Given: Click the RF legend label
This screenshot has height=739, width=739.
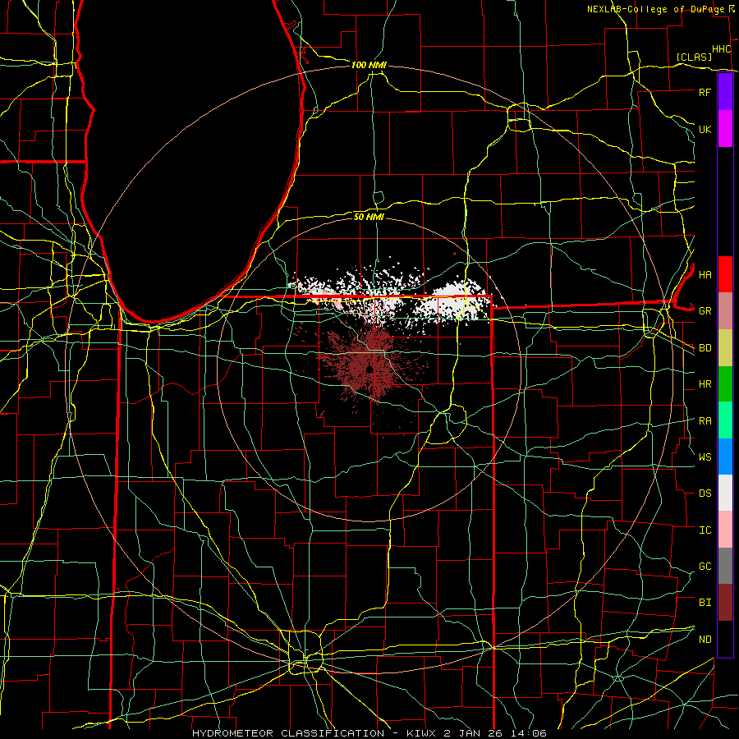Looking at the screenshot, I should (x=705, y=92).
